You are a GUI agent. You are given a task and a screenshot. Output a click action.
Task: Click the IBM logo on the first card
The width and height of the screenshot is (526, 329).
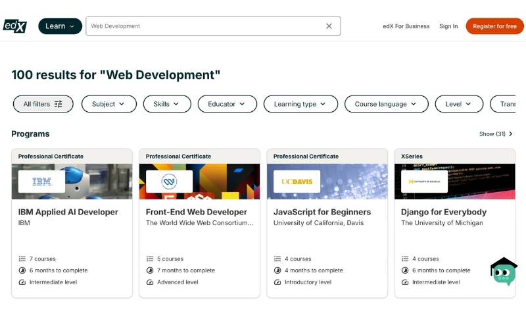[x=41, y=182]
